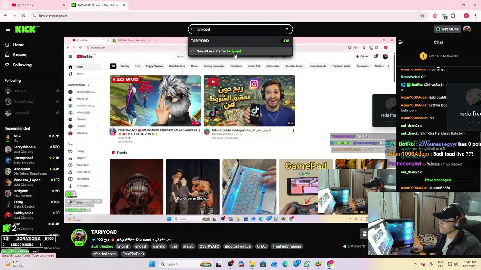
Task: Select the efootballleague tag
Action: pos(237,246)
